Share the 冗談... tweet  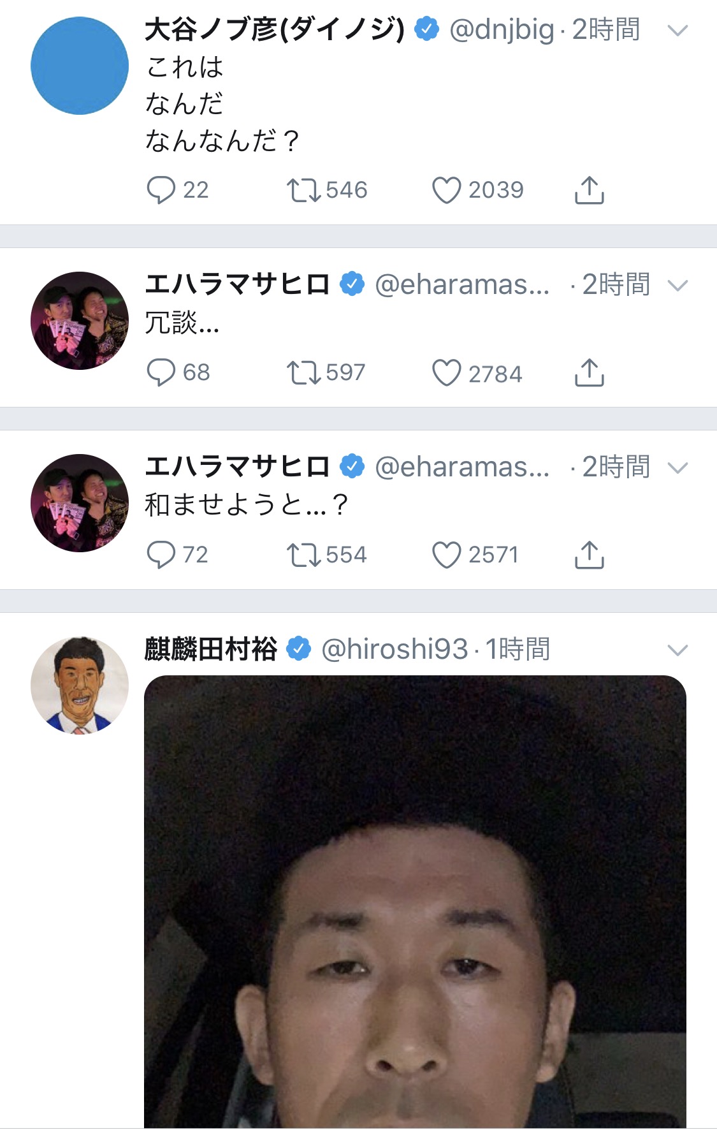point(590,372)
